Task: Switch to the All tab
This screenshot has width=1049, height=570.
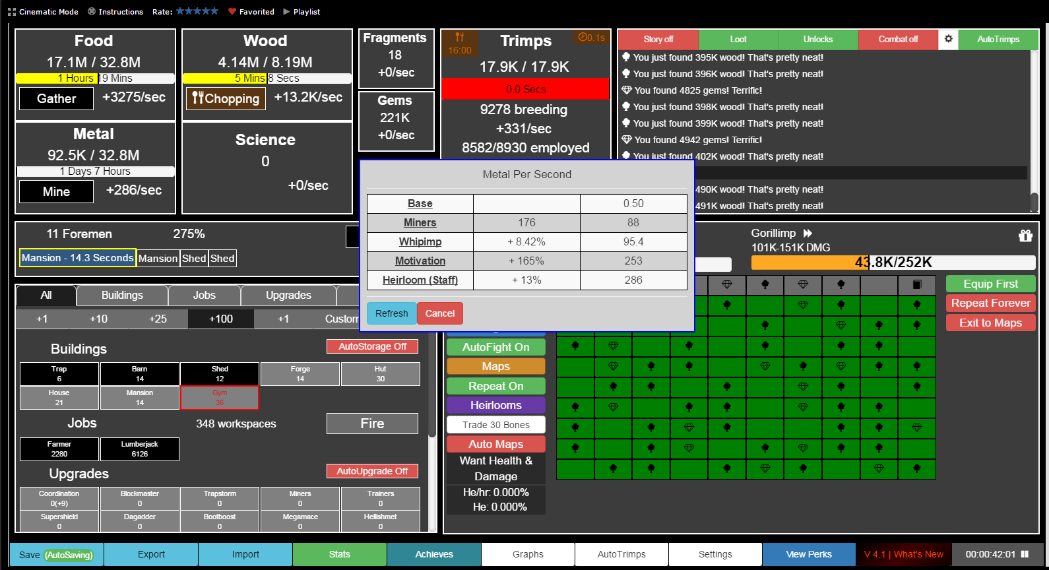Action: [46, 296]
